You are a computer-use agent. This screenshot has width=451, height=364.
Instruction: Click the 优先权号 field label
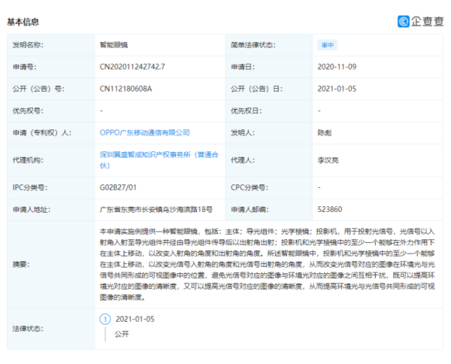(28, 111)
